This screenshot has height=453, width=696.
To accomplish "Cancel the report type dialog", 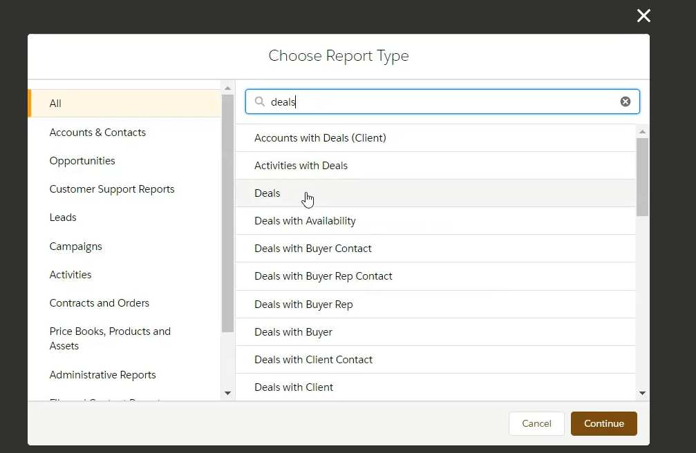I will [x=536, y=423].
